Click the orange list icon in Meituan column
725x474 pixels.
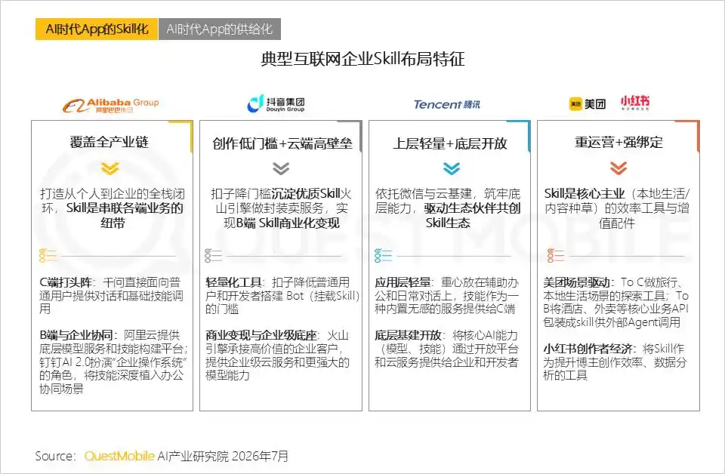tap(555, 255)
